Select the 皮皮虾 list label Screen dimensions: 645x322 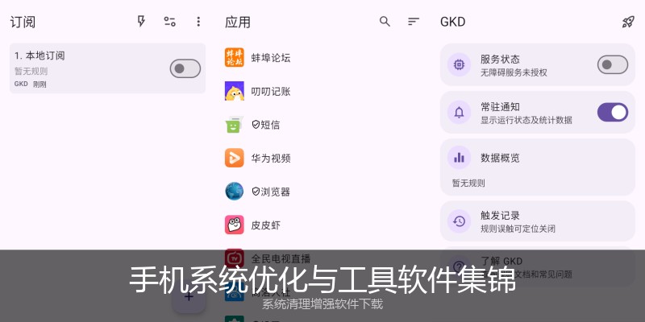(266, 225)
